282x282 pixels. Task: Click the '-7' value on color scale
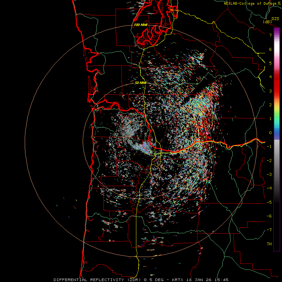[269, 230]
